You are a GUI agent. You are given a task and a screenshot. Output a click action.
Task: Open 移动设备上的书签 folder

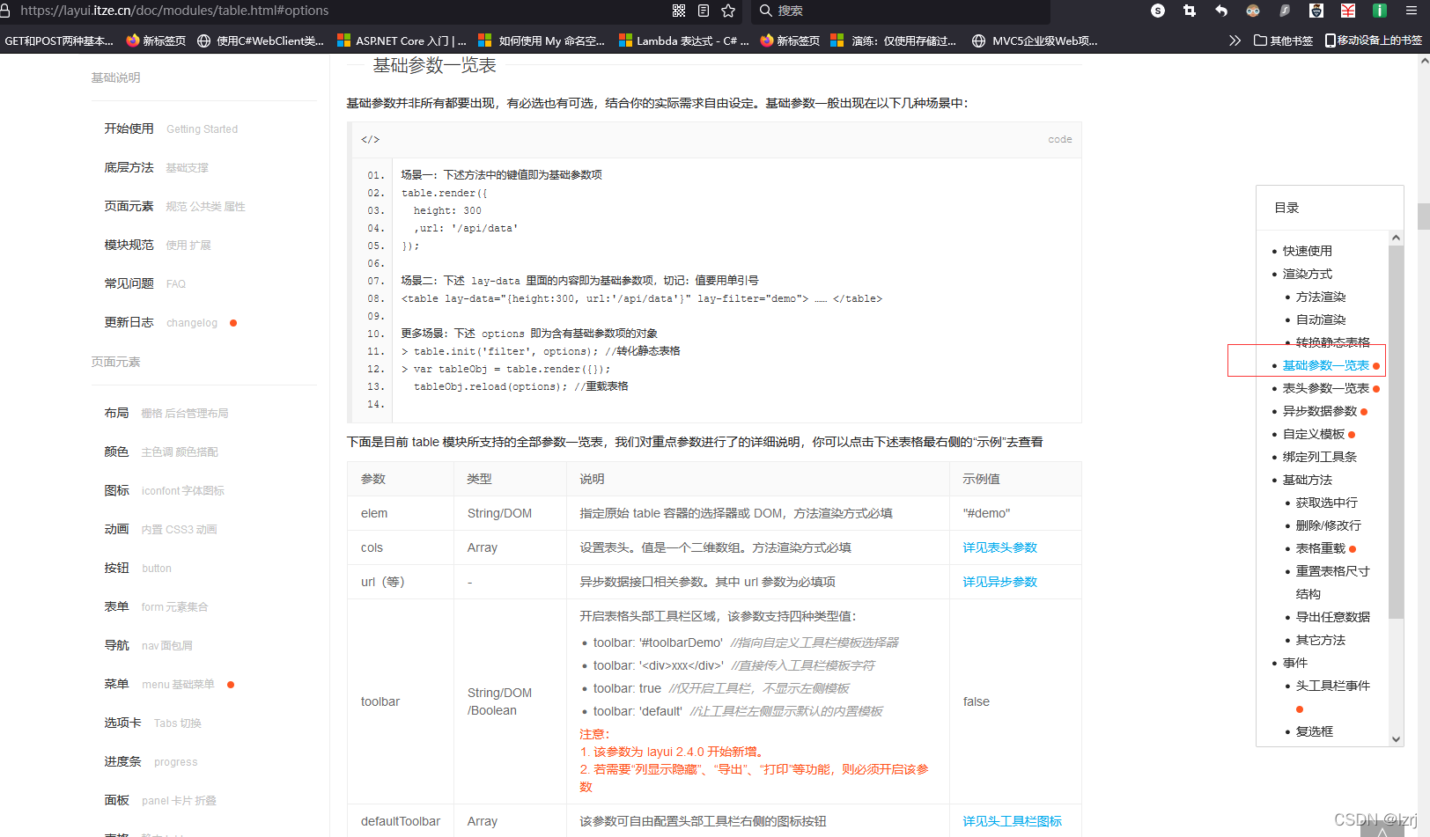pos(1374,40)
